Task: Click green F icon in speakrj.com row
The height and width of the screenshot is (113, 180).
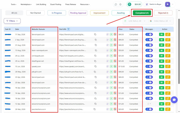Action: click(x=111, y=67)
